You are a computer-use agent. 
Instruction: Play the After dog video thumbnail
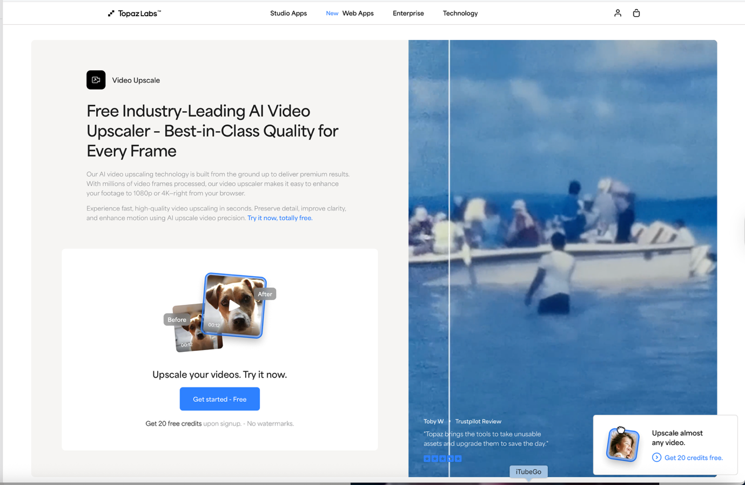[234, 305]
